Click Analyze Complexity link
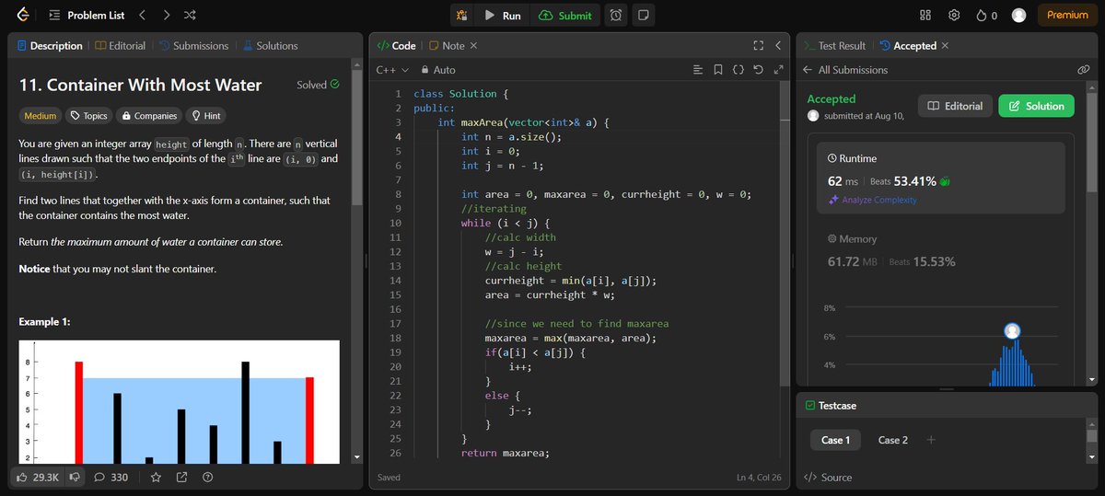 pyautogui.click(x=872, y=200)
